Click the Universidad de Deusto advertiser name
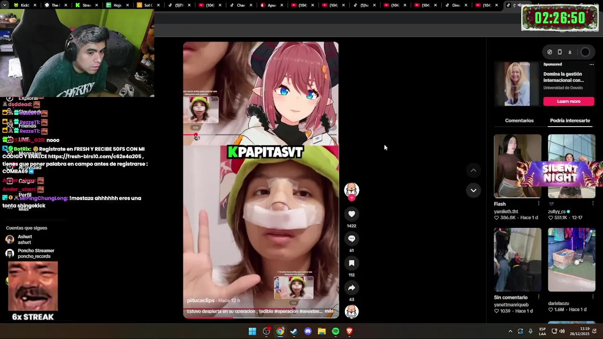This screenshot has height=339, width=603. pyautogui.click(x=563, y=88)
